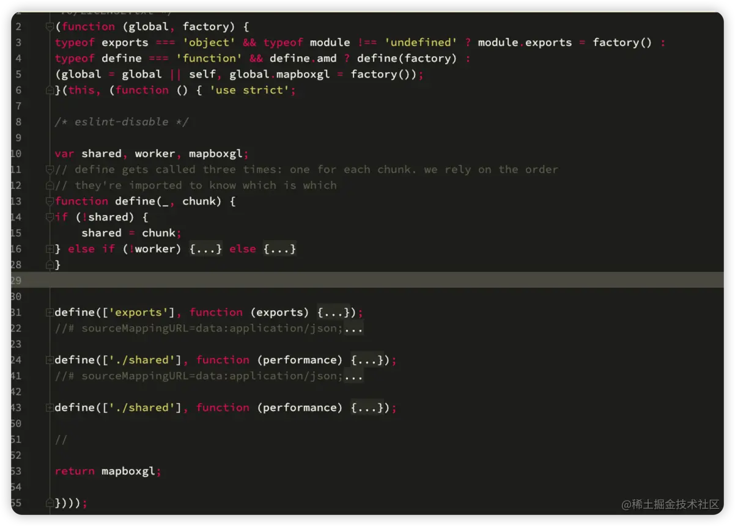
Task: Click the "'use strict'" string
Action: coord(249,90)
